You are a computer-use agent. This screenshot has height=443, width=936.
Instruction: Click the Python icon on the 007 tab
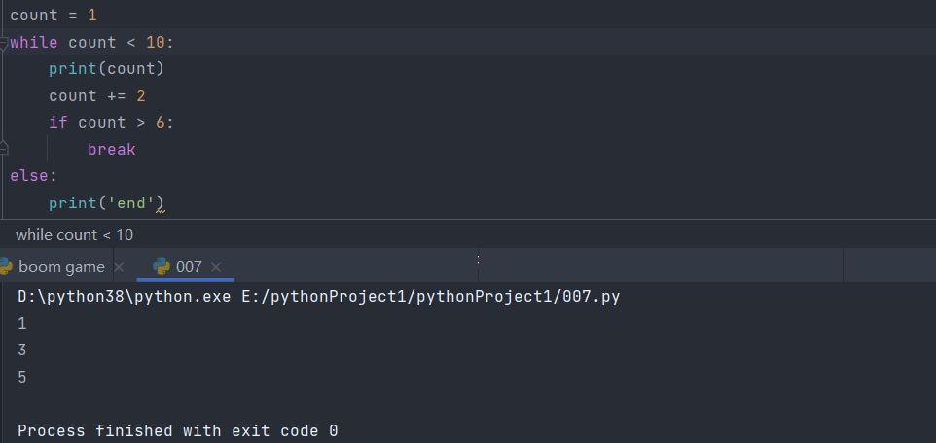tap(162, 266)
